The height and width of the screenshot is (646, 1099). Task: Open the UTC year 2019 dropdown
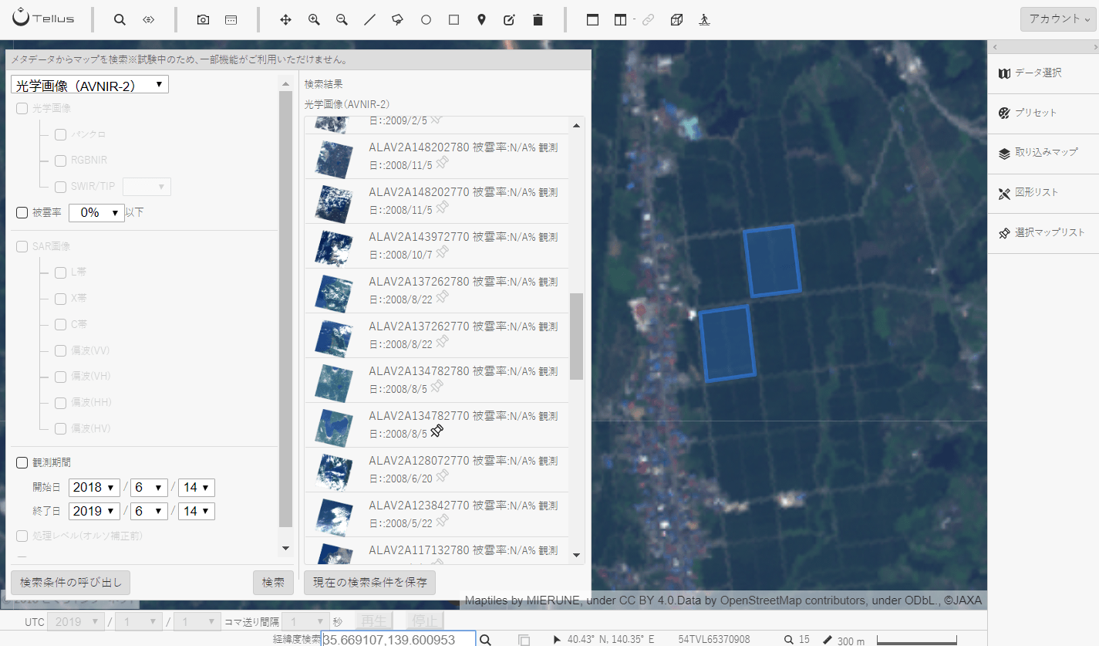click(x=76, y=621)
